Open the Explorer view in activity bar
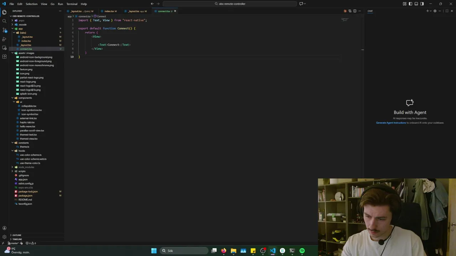Viewport: 456px width, 256px height. [x=4, y=12]
